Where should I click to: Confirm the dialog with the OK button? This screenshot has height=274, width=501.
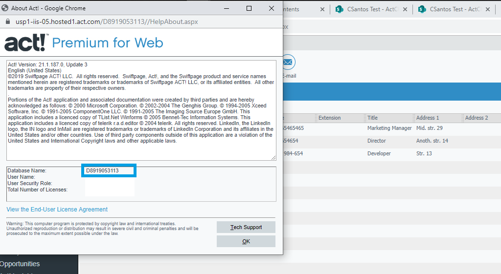pyautogui.click(x=246, y=241)
